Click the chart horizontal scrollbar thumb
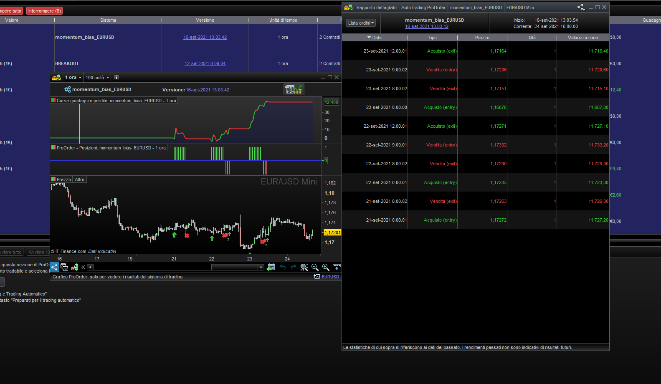Screen dimensions: 661x384 point(236,267)
